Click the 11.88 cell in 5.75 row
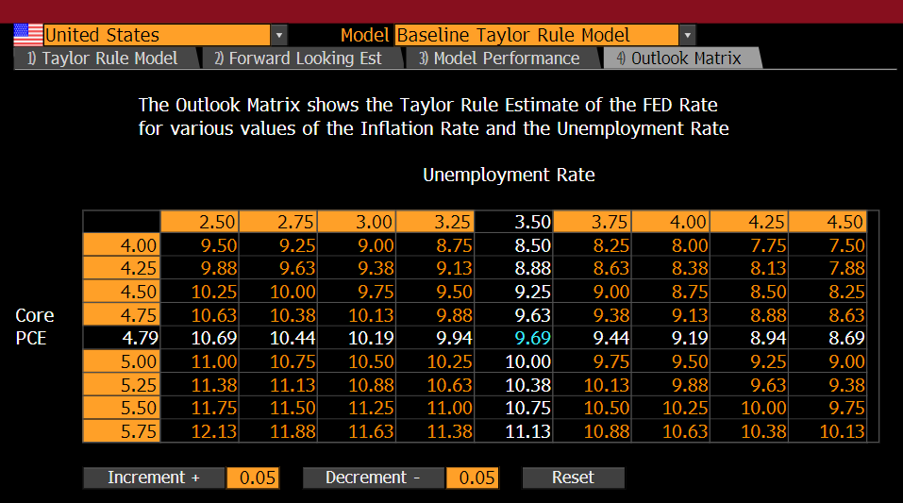 tap(278, 431)
